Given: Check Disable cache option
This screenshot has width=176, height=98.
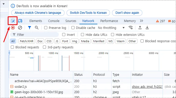Looking at the screenshot, I should coord(73,28).
